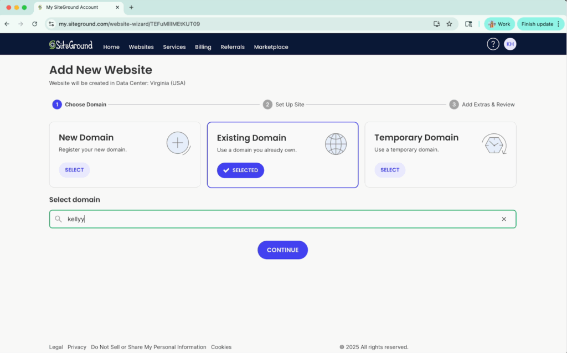Screen dimensions: 567x353
Task: Reload the page using the refresh icon
Action: (x=34, y=24)
